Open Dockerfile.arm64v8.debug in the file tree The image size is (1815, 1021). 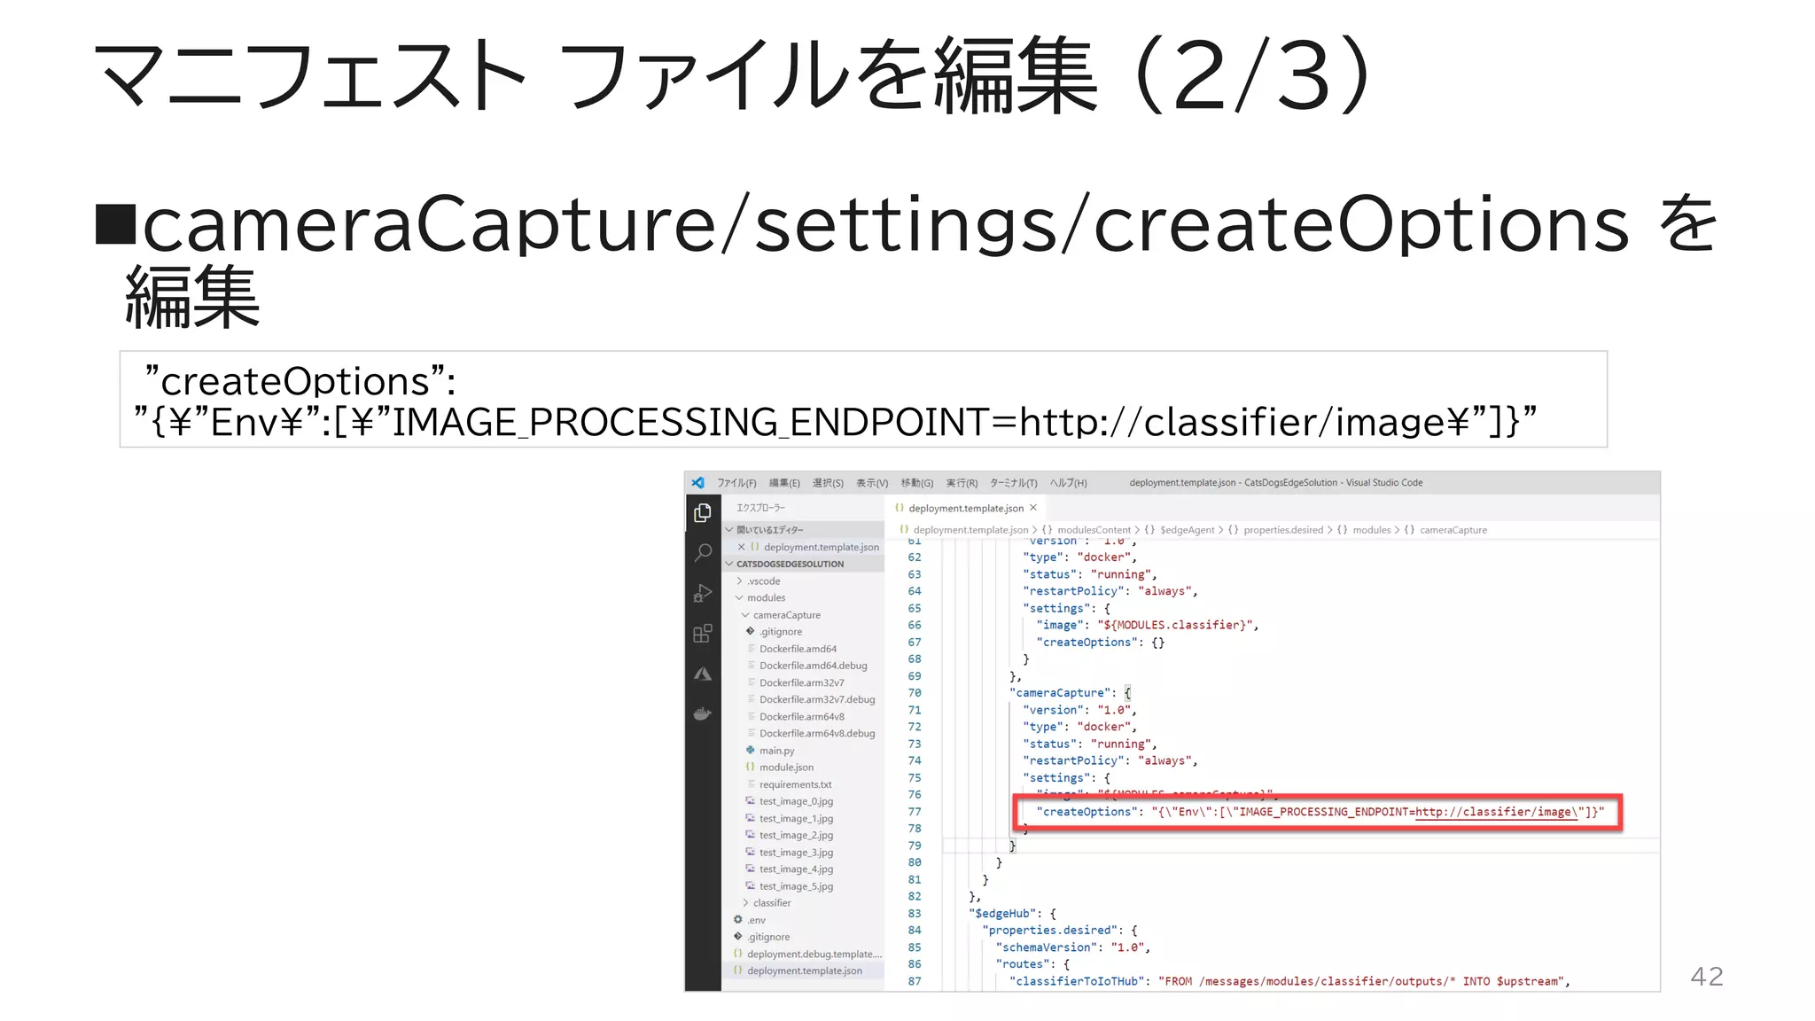pyautogui.click(x=817, y=733)
